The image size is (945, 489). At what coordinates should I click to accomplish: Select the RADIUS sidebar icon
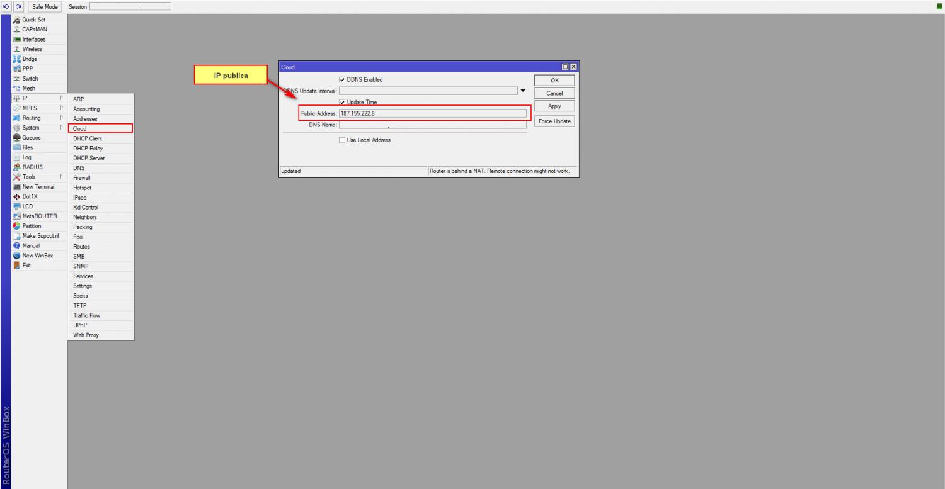pos(17,167)
